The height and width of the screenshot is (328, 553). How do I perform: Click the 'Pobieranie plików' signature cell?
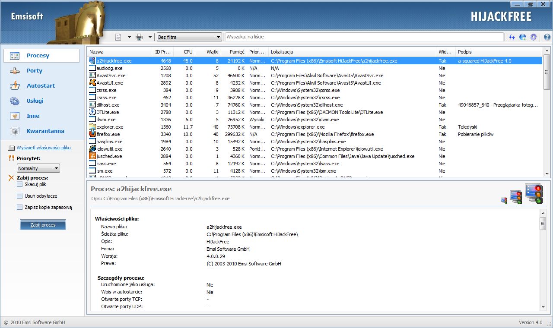(x=476, y=134)
